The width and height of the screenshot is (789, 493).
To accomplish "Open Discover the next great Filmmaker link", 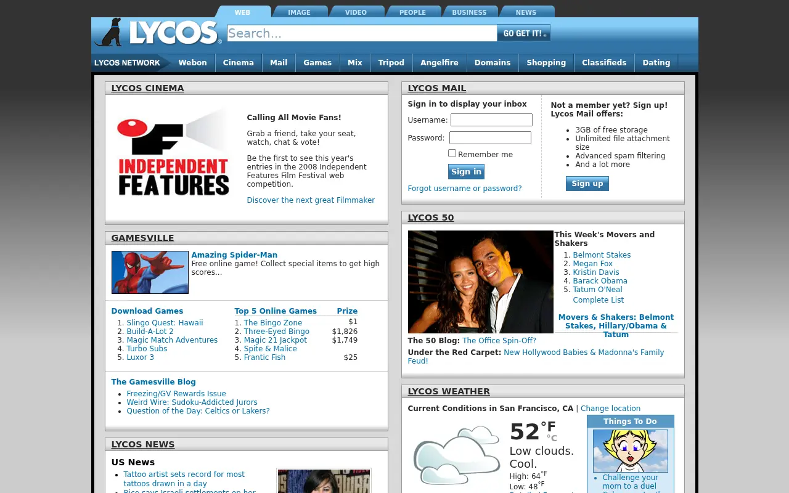I will pyautogui.click(x=311, y=200).
